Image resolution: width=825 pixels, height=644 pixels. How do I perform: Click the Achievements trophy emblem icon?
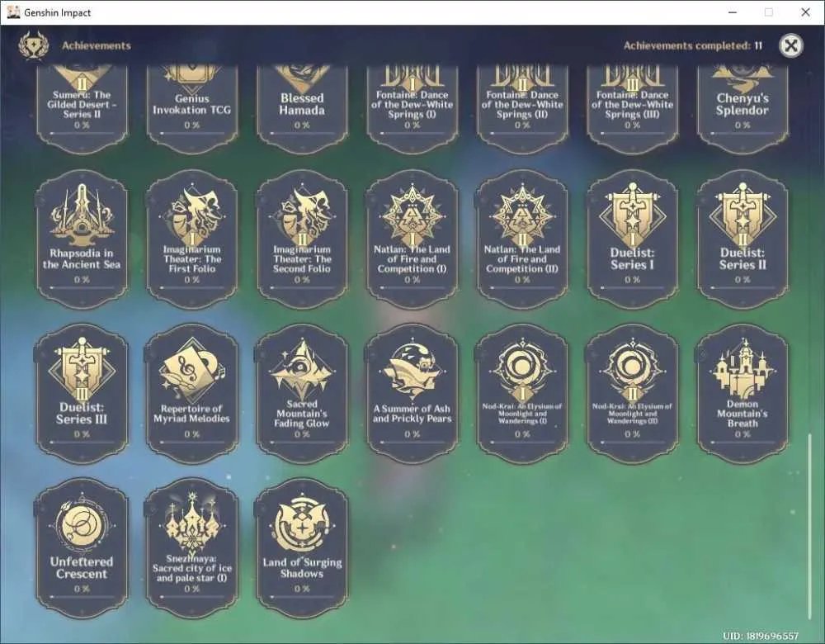33,45
